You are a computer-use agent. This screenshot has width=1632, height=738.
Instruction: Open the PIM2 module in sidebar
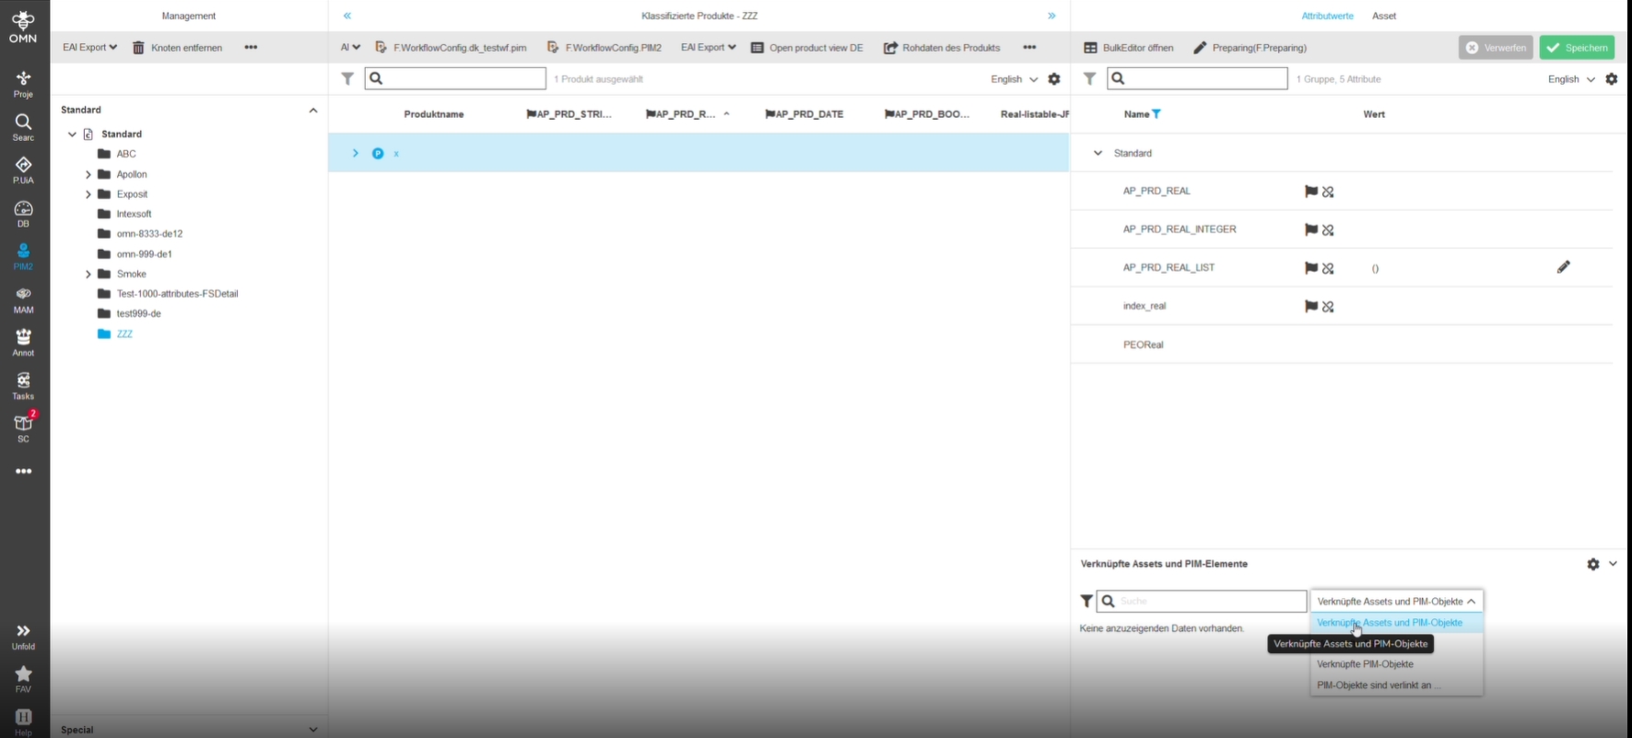[23, 256]
